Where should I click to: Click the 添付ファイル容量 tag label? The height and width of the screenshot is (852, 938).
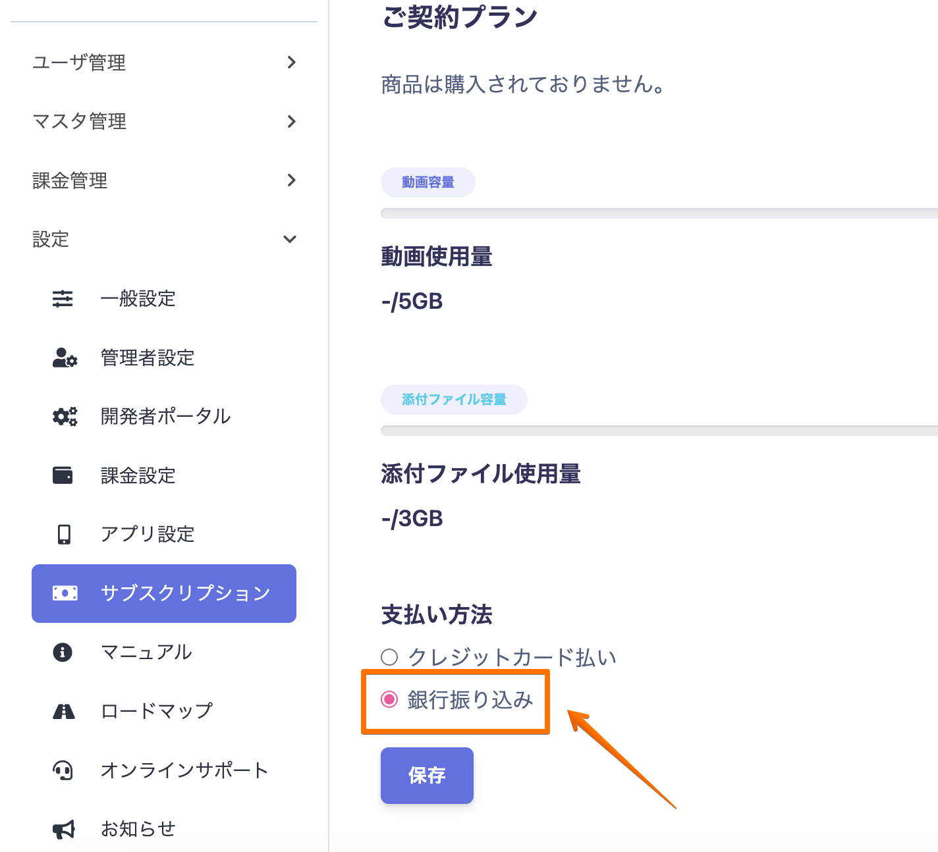[x=454, y=400]
